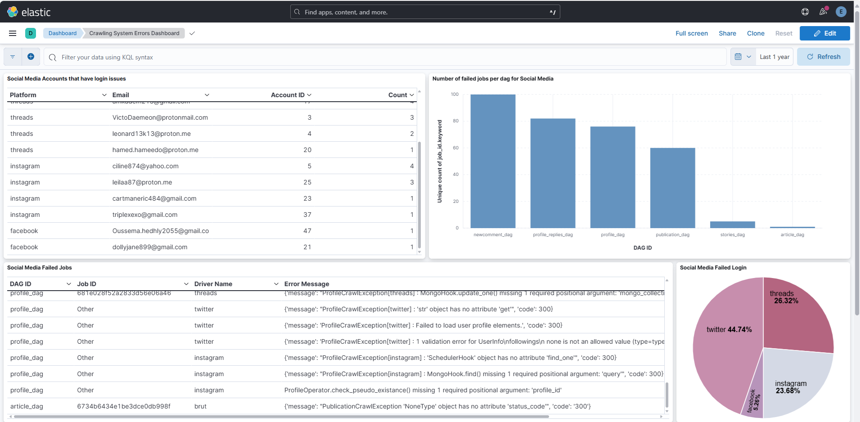Screen dimensions: 860x422
Task: Expand the Last 1 year time range dropdown
Action: coord(774,56)
